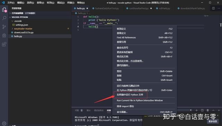Switch to the fushareDailyRunTool.py tab

click(x=107, y=8)
